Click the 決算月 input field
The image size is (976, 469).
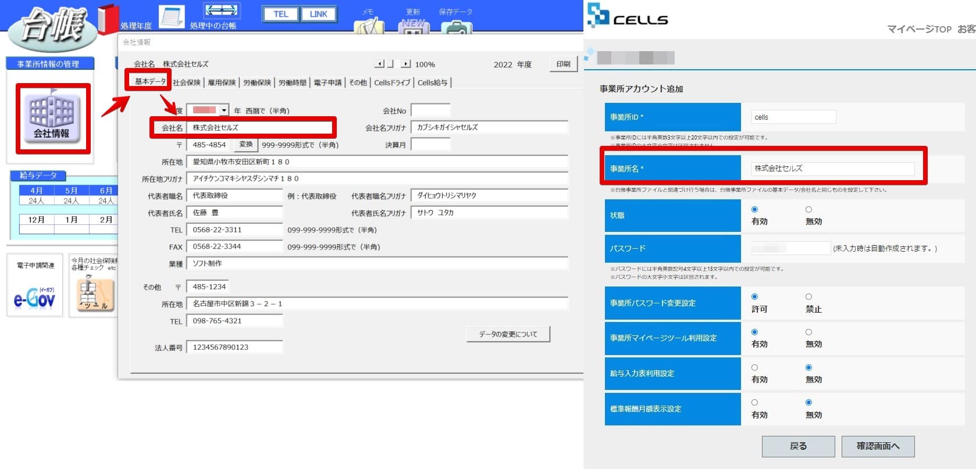coord(430,144)
